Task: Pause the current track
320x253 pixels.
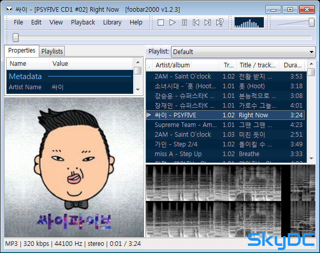Action: click(184, 22)
